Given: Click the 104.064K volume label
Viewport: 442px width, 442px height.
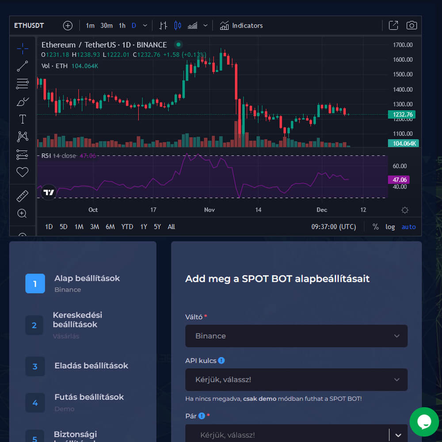Looking at the screenshot, I should (x=404, y=143).
